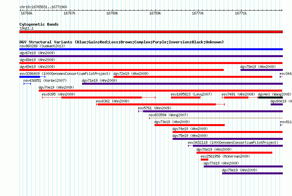
Task: Open the dgv70e19 (Ahn2009) label
Action: pyautogui.click(x=56, y=87)
